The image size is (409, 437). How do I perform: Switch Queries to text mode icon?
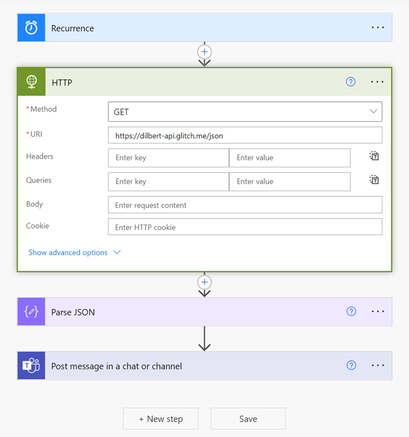374,180
